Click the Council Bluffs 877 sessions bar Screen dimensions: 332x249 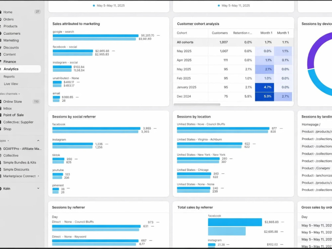click(223, 129)
